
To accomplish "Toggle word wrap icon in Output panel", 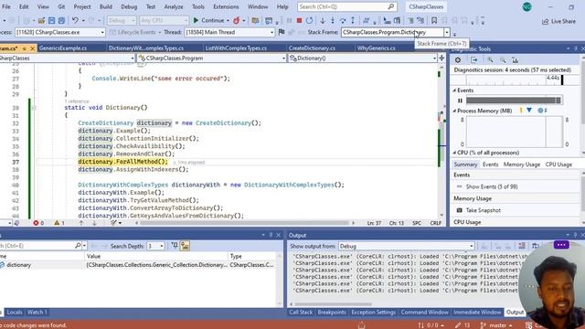I will (x=536, y=246).
